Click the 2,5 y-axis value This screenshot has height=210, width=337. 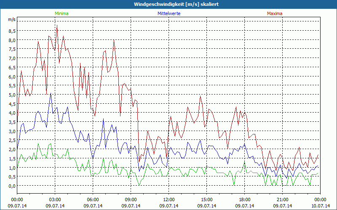12,140
